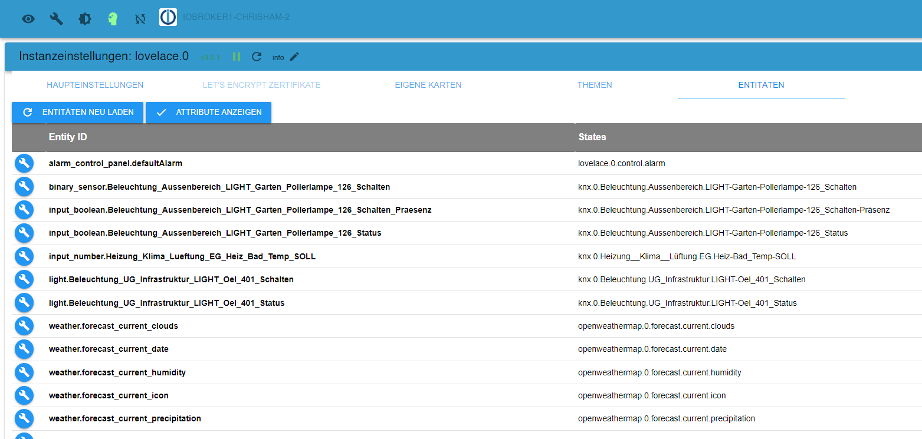The width and height of the screenshot is (922, 439).
Task: Open the wrench settings icon in top bar
Action: coord(57,19)
